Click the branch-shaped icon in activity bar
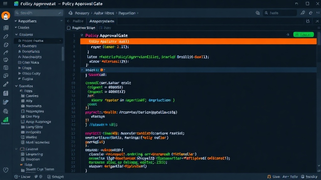Screen dimensions: 321x180 (x=6, y=76)
